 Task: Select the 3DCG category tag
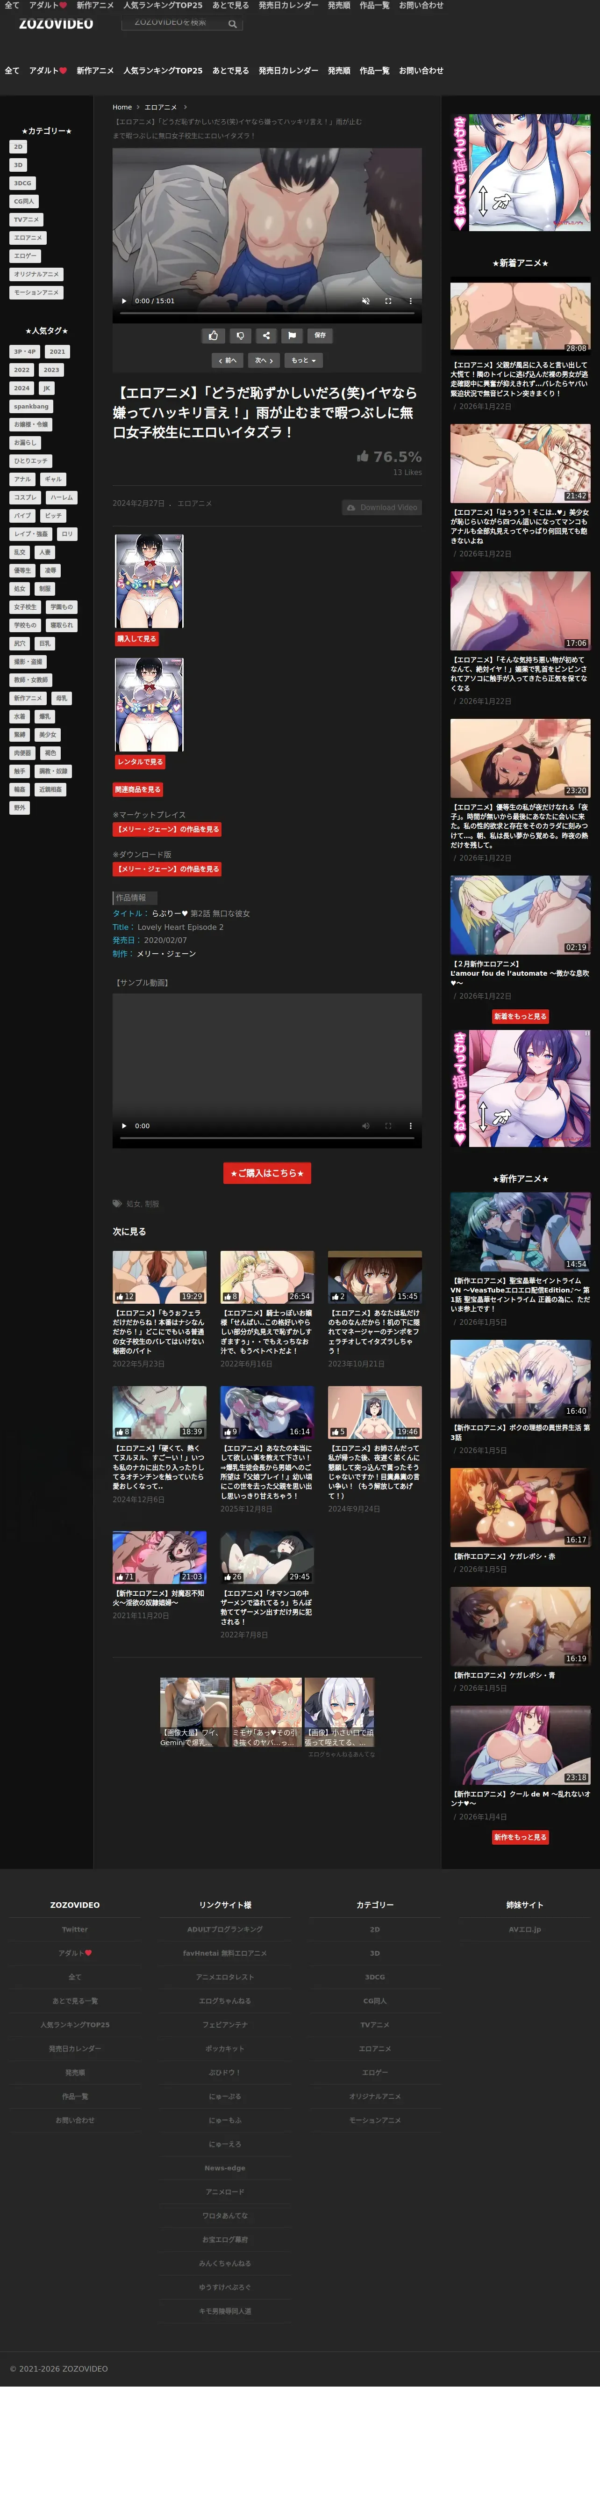coord(22,183)
